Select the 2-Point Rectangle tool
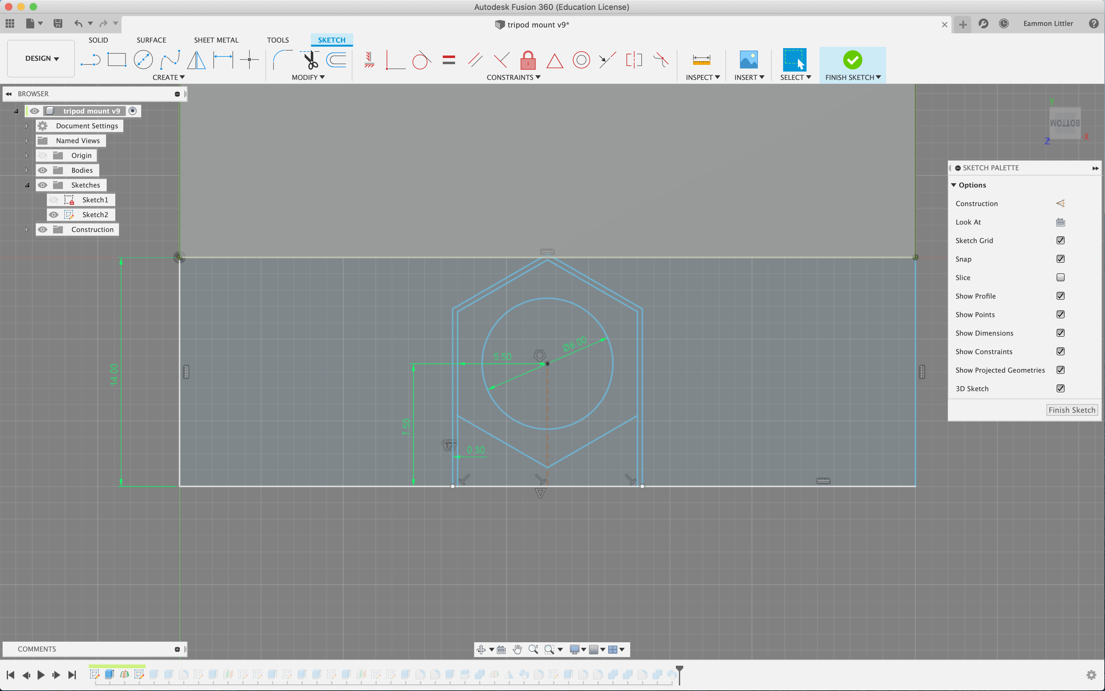The image size is (1105, 691). coord(117,60)
